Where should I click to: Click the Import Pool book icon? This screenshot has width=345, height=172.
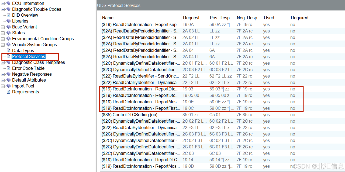click(x=9, y=86)
